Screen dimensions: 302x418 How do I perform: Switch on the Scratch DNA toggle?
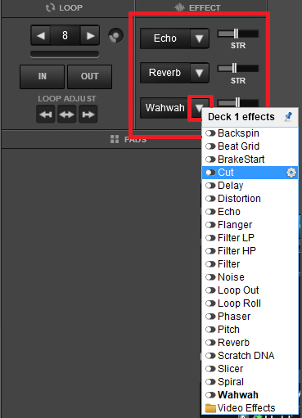pos(210,356)
